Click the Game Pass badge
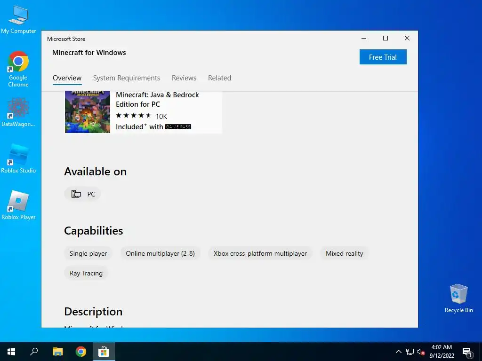Viewport: 482px width, 361px height. [x=178, y=127]
